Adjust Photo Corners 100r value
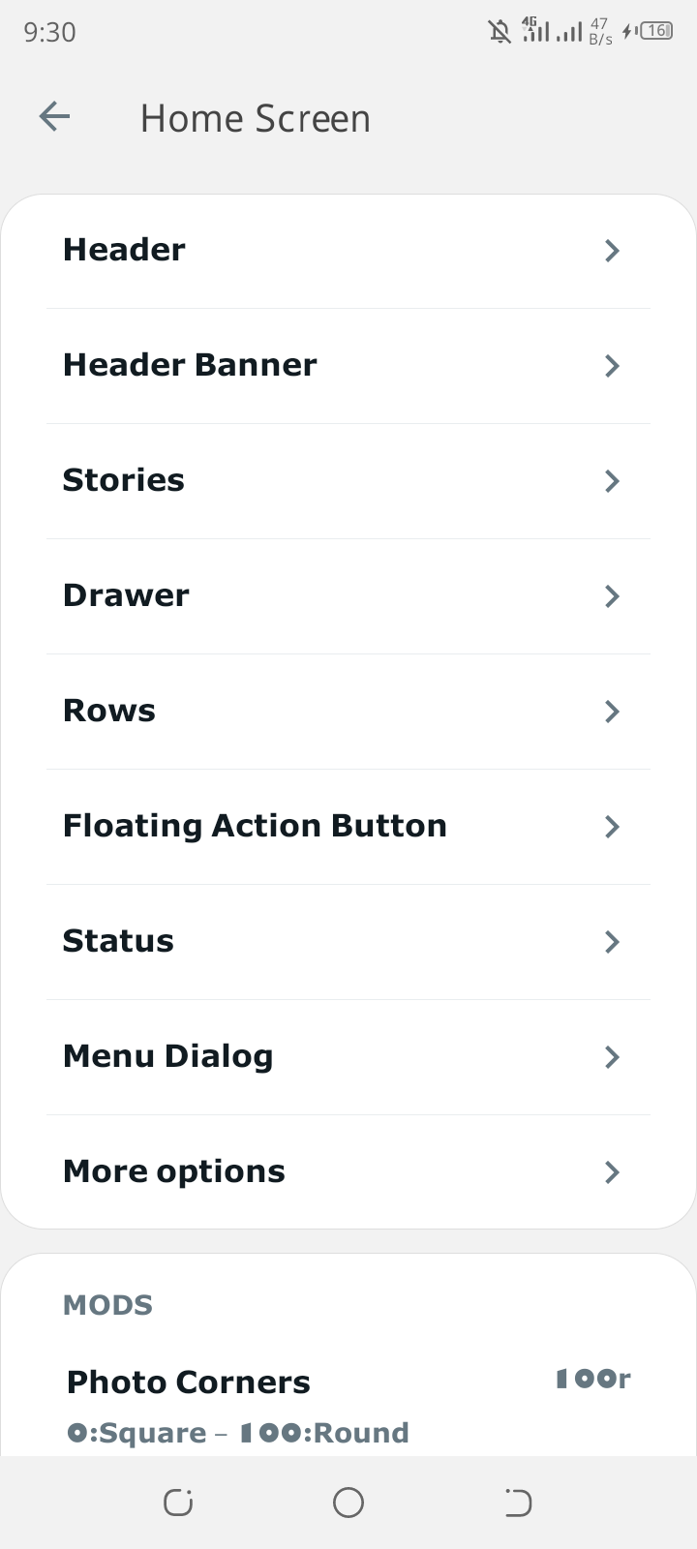 [x=592, y=1379]
